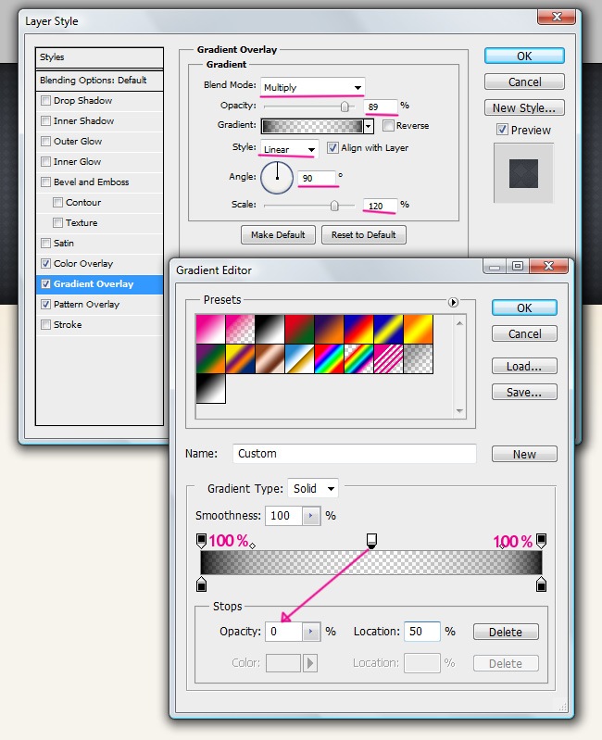Expand the gradient Style dropdown

pyautogui.click(x=289, y=149)
